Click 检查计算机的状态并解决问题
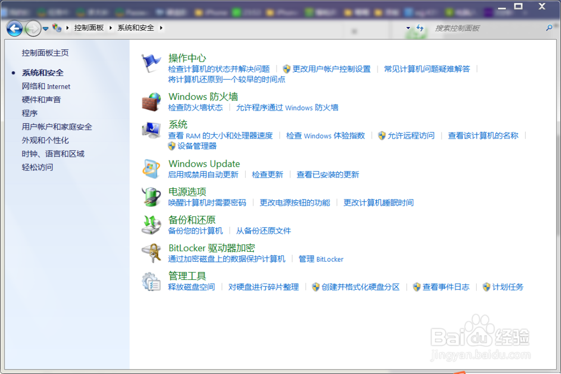This screenshot has height=374, width=561. click(219, 69)
